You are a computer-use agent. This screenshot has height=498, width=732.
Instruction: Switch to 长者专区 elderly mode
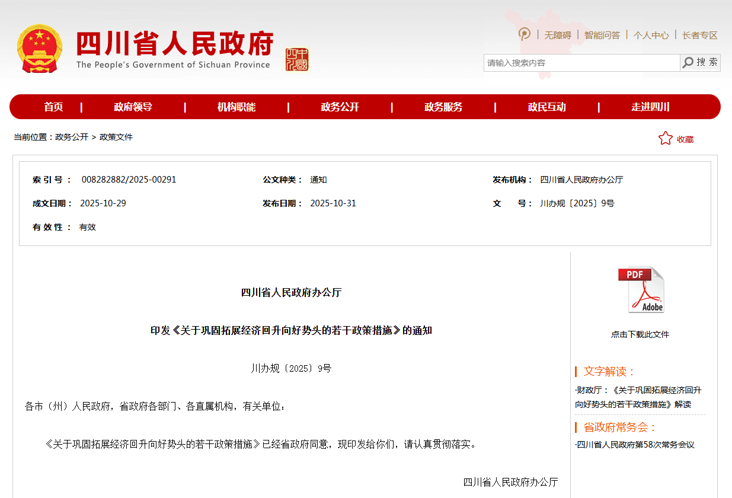tap(699, 36)
